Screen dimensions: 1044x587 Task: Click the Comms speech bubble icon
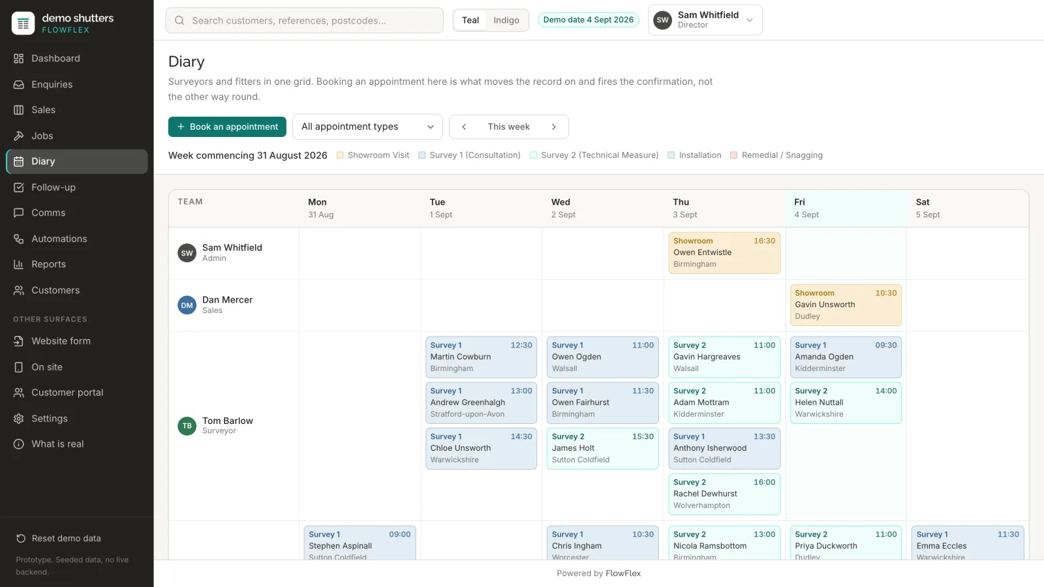pos(19,213)
